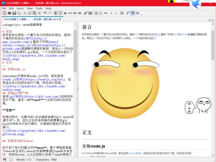Click the floating cartoon character widget

click(198, 106)
